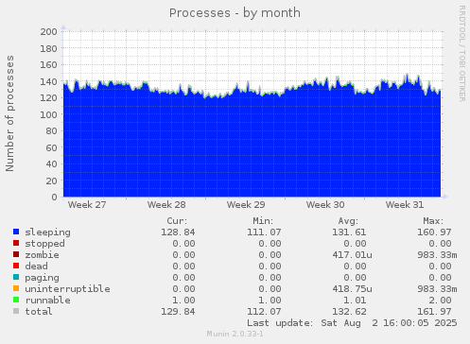Click sleeping current value 128.84

[178, 232]
